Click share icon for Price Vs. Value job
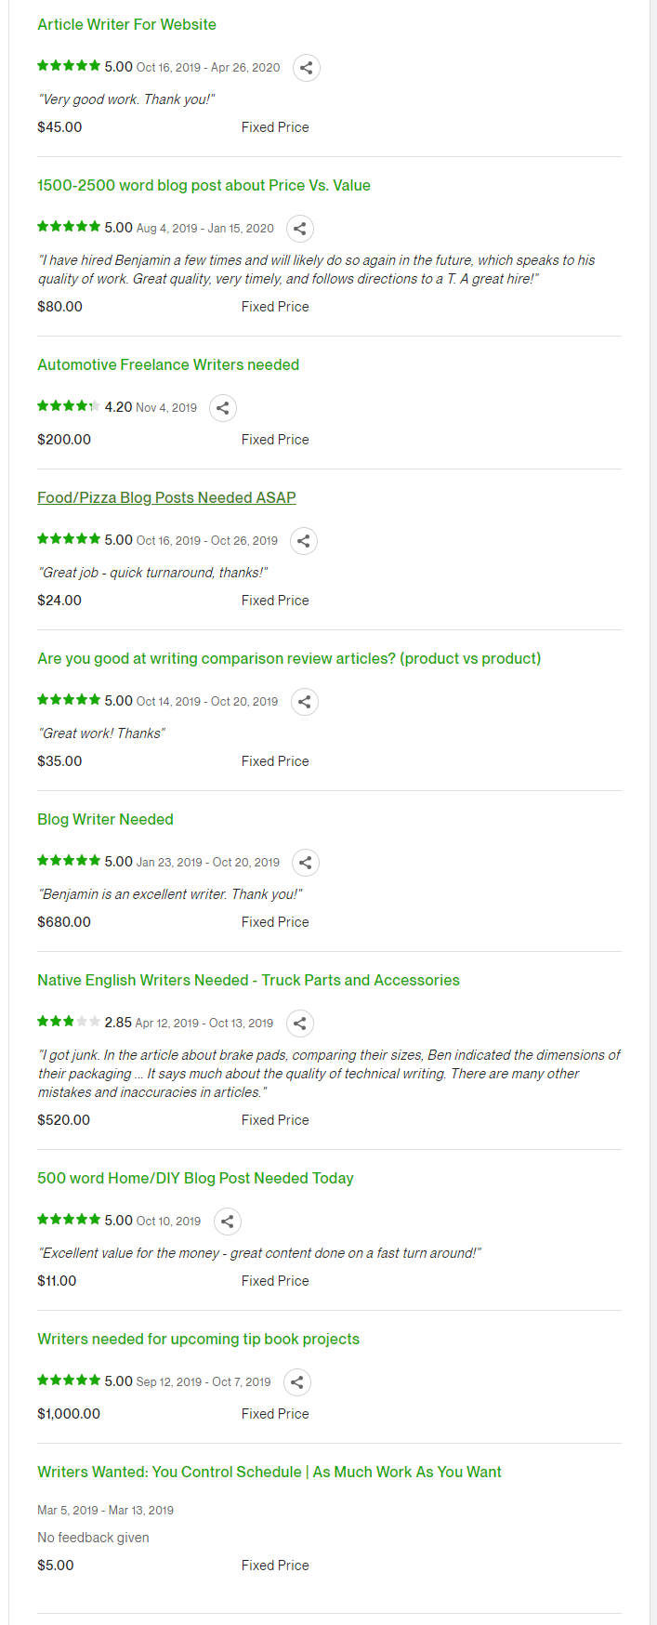657x1625 pixels. 299,229
